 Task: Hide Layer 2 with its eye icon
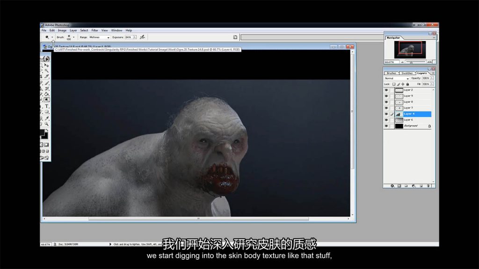386,90
